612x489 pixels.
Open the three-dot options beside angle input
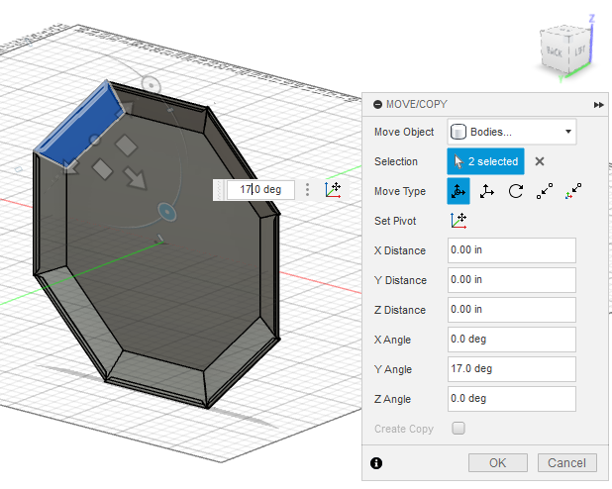click(x=308, y=190)
